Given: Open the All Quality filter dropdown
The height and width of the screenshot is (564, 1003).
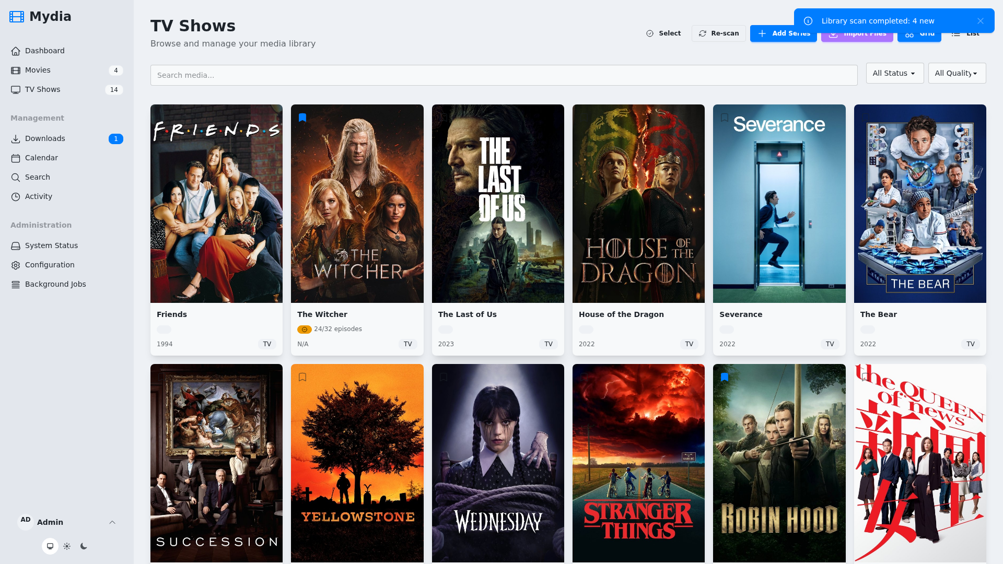Looking at the screenshot, I should [x=957, y=73].
